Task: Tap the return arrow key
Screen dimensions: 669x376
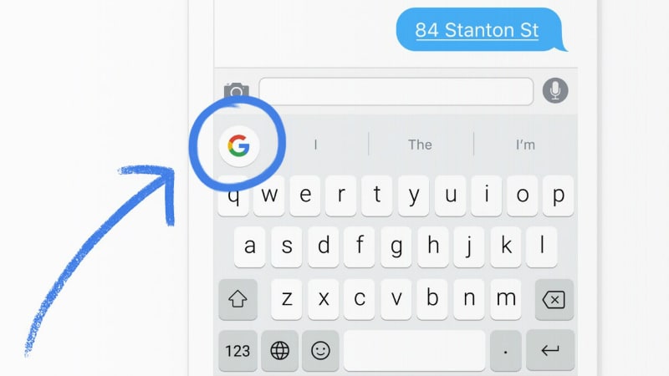Action: coord(550,351)
